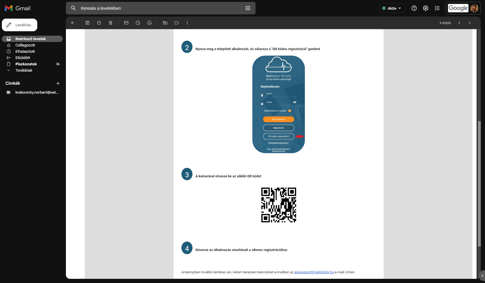The height and width of the screenshot is (283, 485).
Task: Create a new label with plus icon
Action: tap(58, 83)
